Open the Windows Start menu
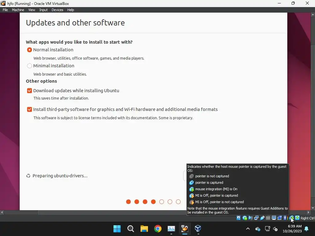The image size is (315, 236). click(x=117, y=229)
